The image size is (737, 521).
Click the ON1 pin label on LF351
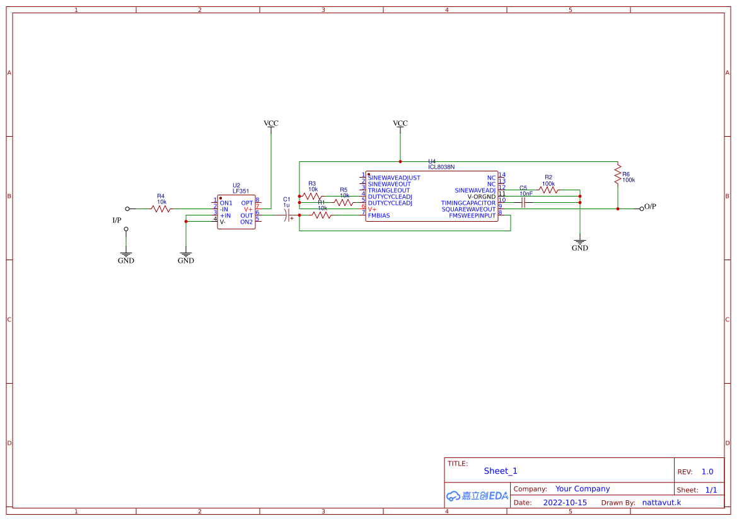[x=226, y=203]
